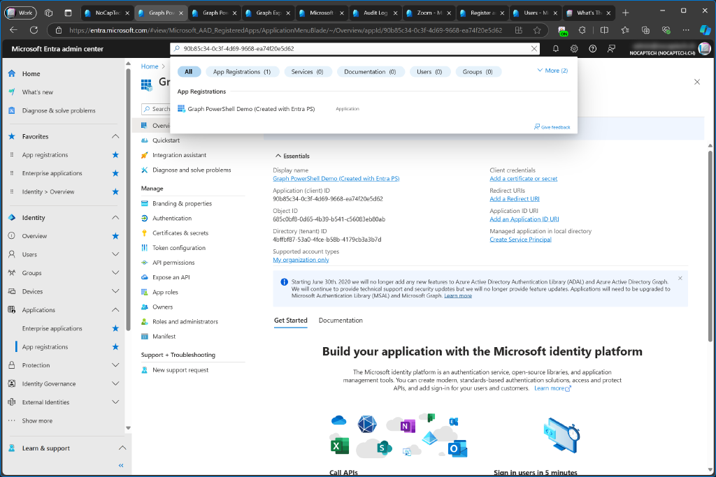Select the All search filter
Image resolution: width=716 pixels, height=477 pixels.
click(x=189, y=72)
